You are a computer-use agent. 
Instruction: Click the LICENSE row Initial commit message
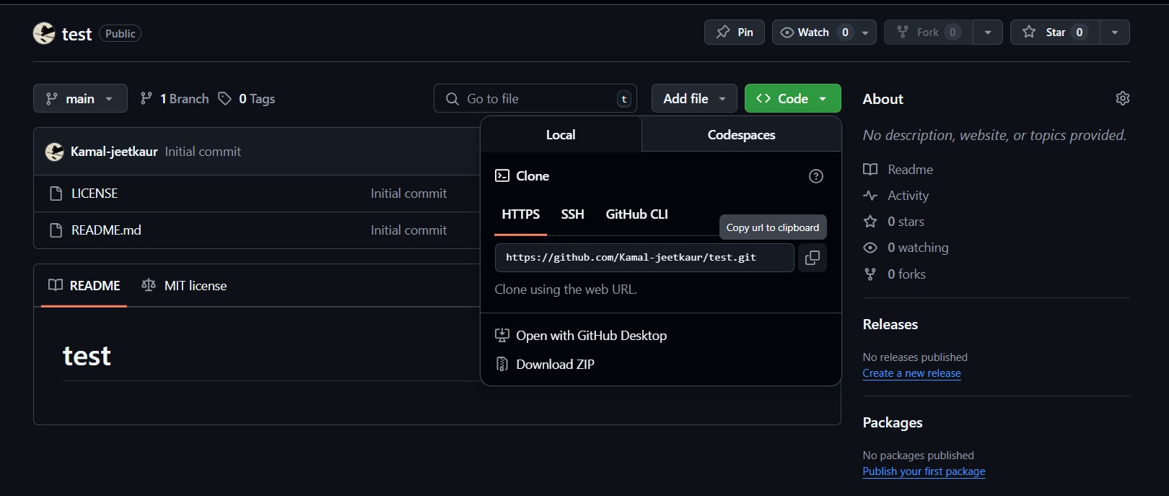click(408, 193)
